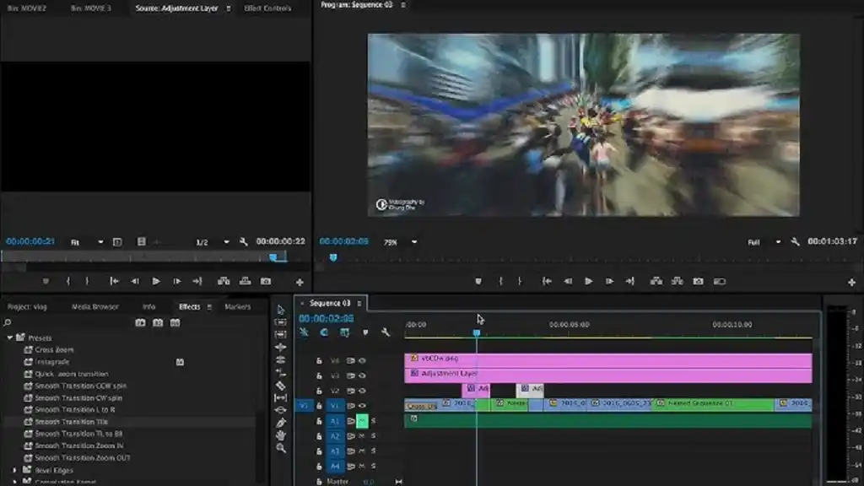Expand the Bevel Edges folder

click(x=14, y=470)
